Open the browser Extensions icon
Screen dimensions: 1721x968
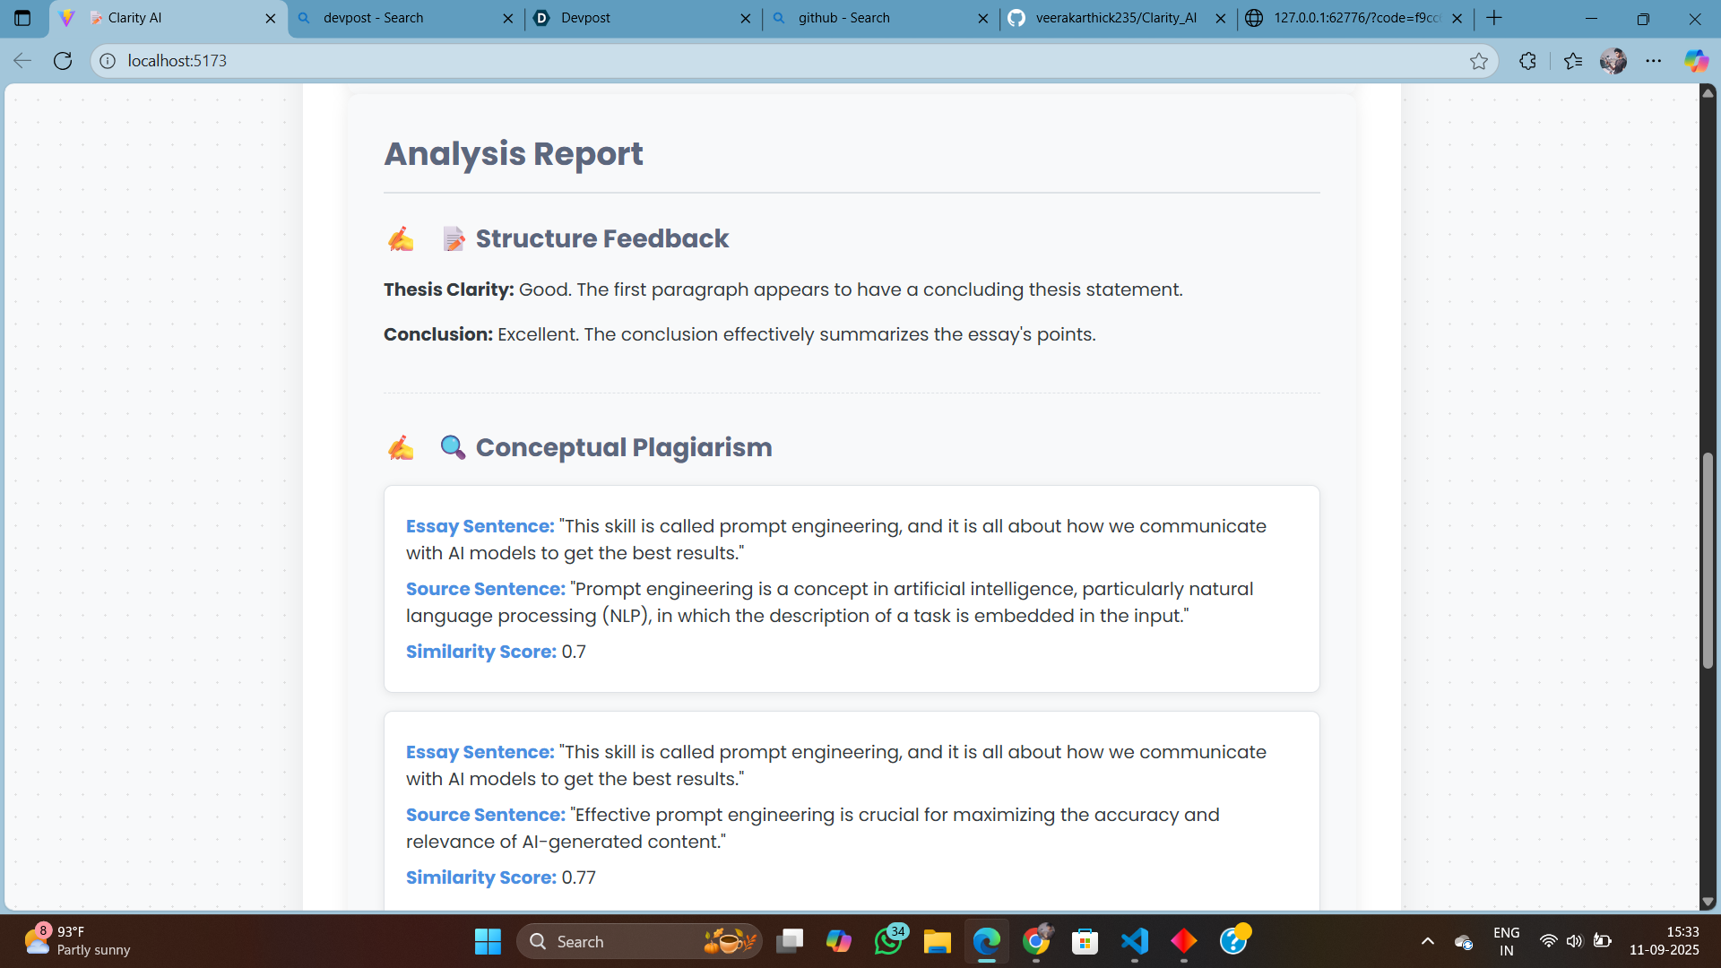[x=1528, y=61]
